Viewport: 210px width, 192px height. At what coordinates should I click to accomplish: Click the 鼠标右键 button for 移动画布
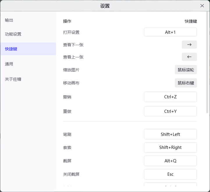click(186, 83)
